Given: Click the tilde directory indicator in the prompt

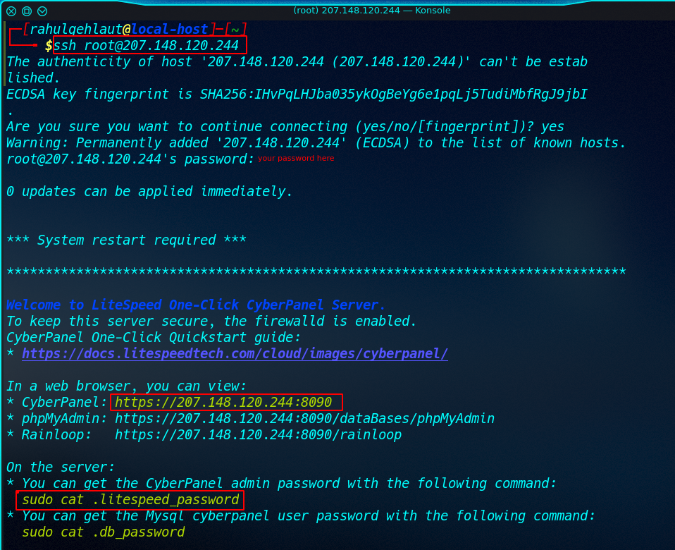Looking at the screenshot, I should pyautogui.click(x=235, y=30).
